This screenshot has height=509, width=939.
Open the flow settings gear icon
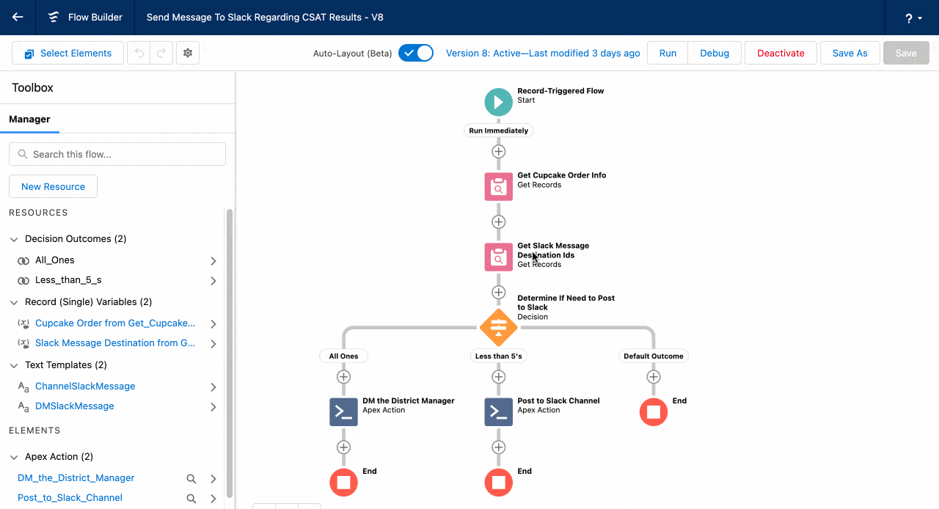click(x=188, y=53)
